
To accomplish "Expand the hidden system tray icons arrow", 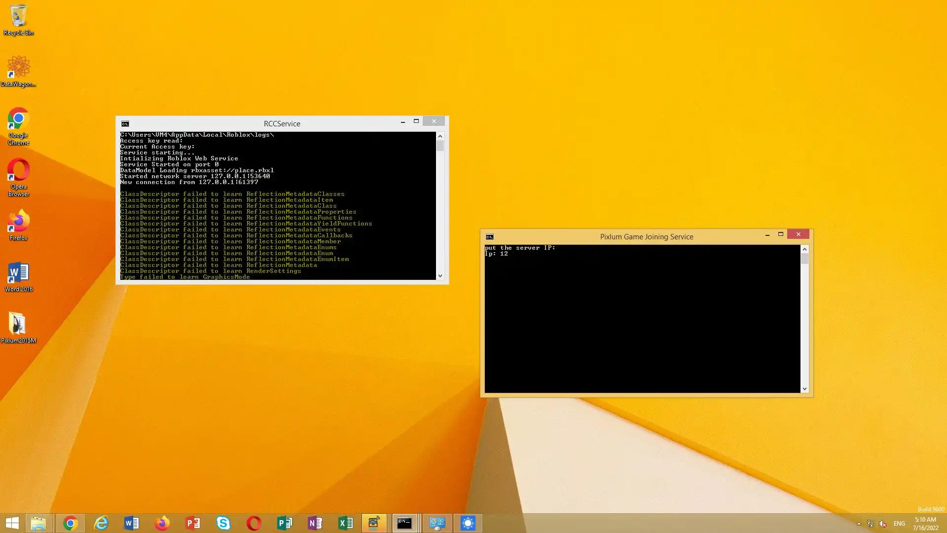I will point(859,524).
